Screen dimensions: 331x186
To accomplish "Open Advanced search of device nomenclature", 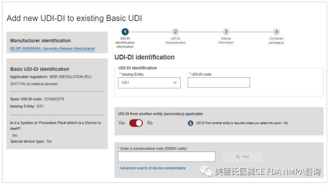I will point(152,168).
